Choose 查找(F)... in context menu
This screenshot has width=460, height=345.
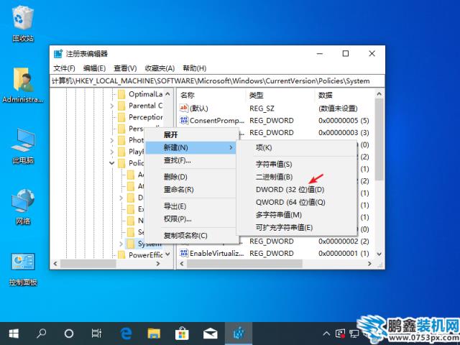pyautogui.click(x=192, y=160)
